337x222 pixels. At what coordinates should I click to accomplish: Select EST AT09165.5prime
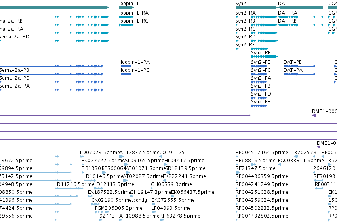click(x=126, y=165)
